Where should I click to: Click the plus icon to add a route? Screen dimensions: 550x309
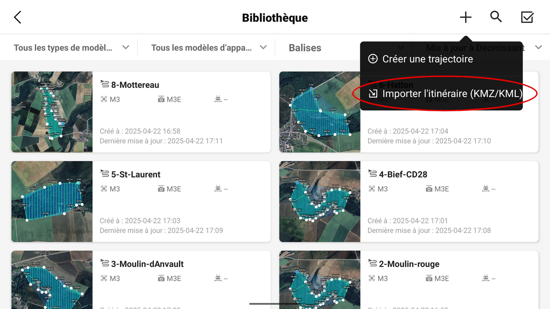[465, 17]
